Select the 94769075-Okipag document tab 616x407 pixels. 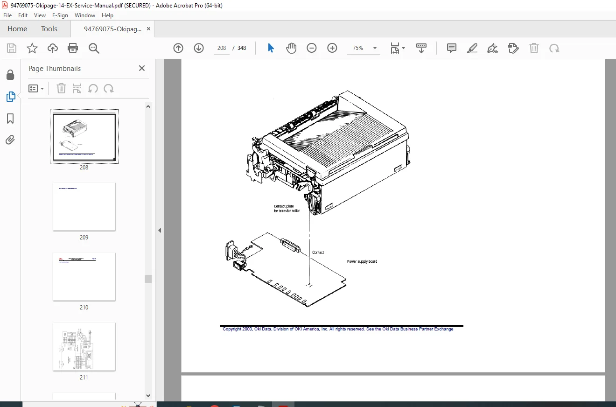coord(112,29)
